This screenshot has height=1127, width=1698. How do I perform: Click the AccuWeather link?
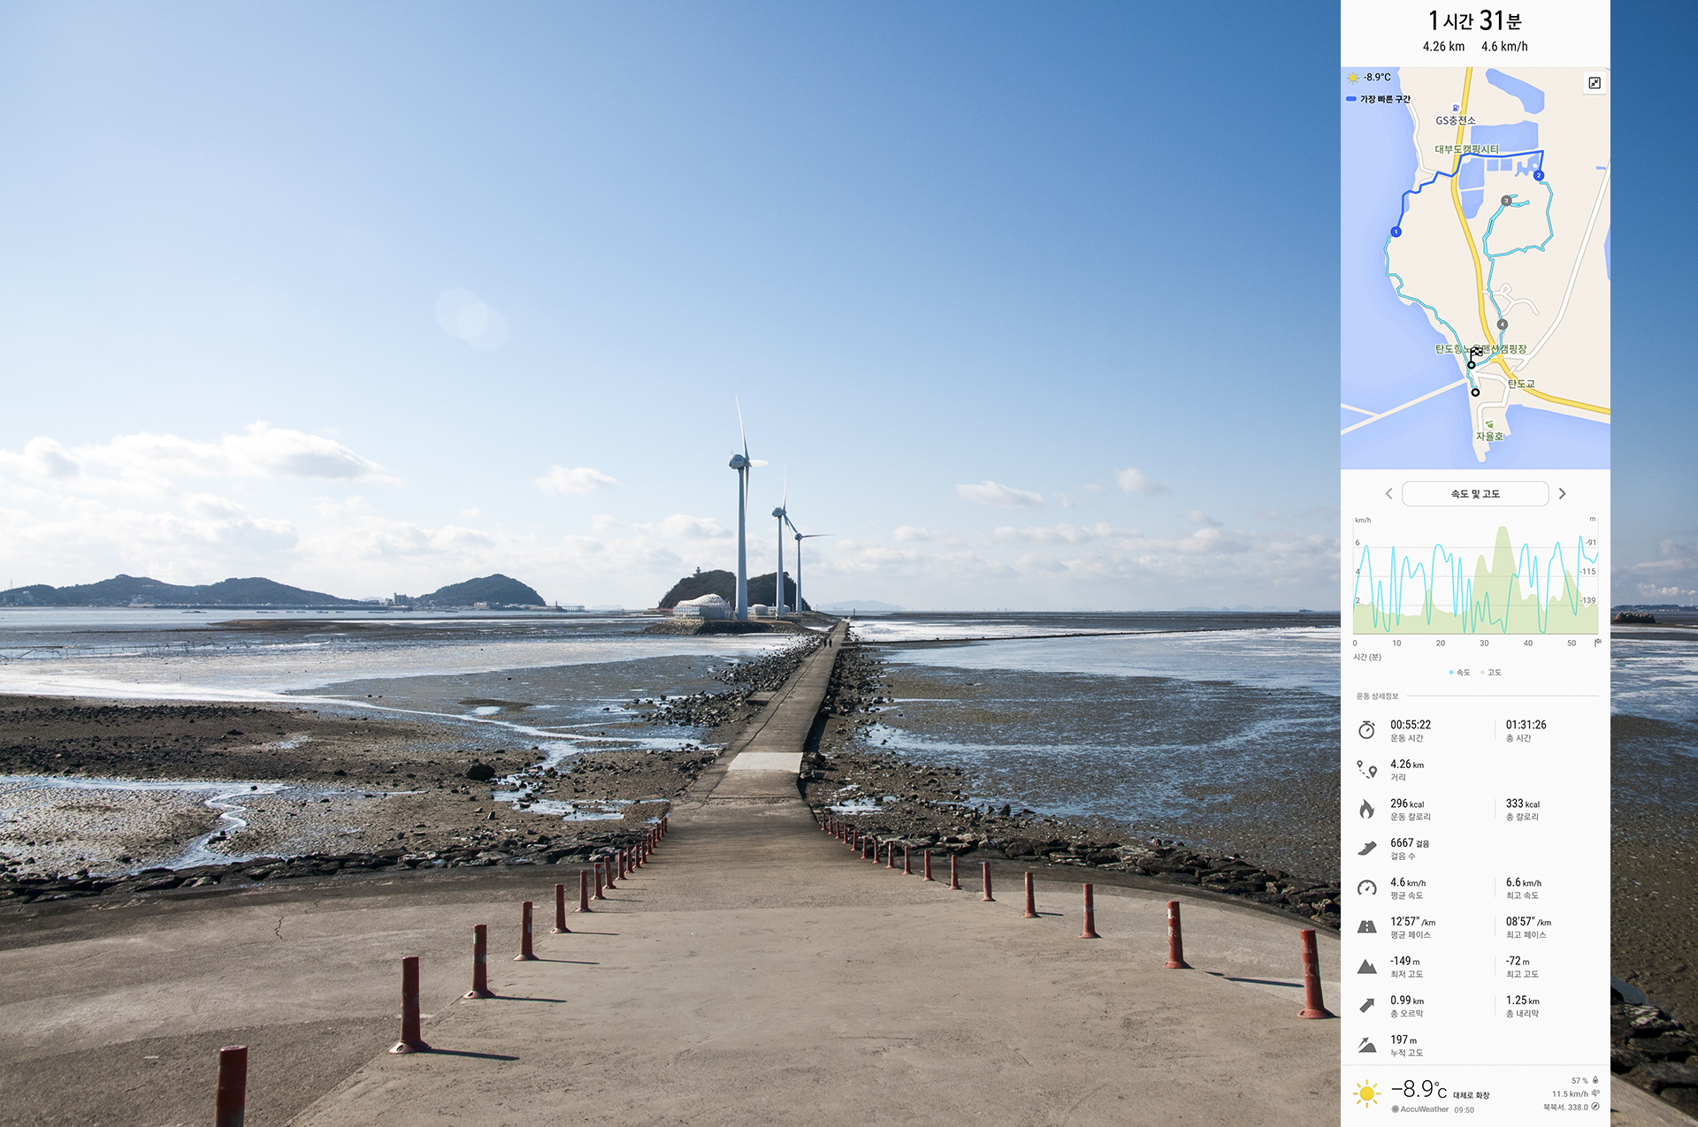coord(1423,1109)
